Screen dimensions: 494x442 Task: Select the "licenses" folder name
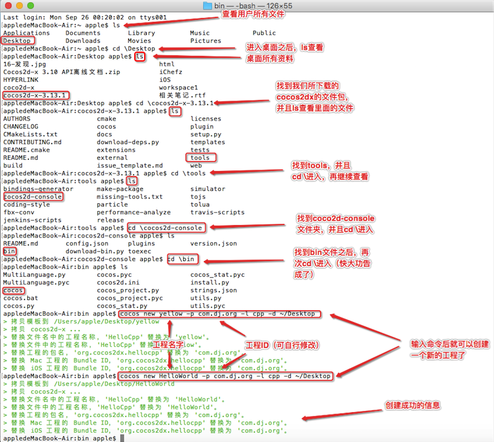click(206, 119)
